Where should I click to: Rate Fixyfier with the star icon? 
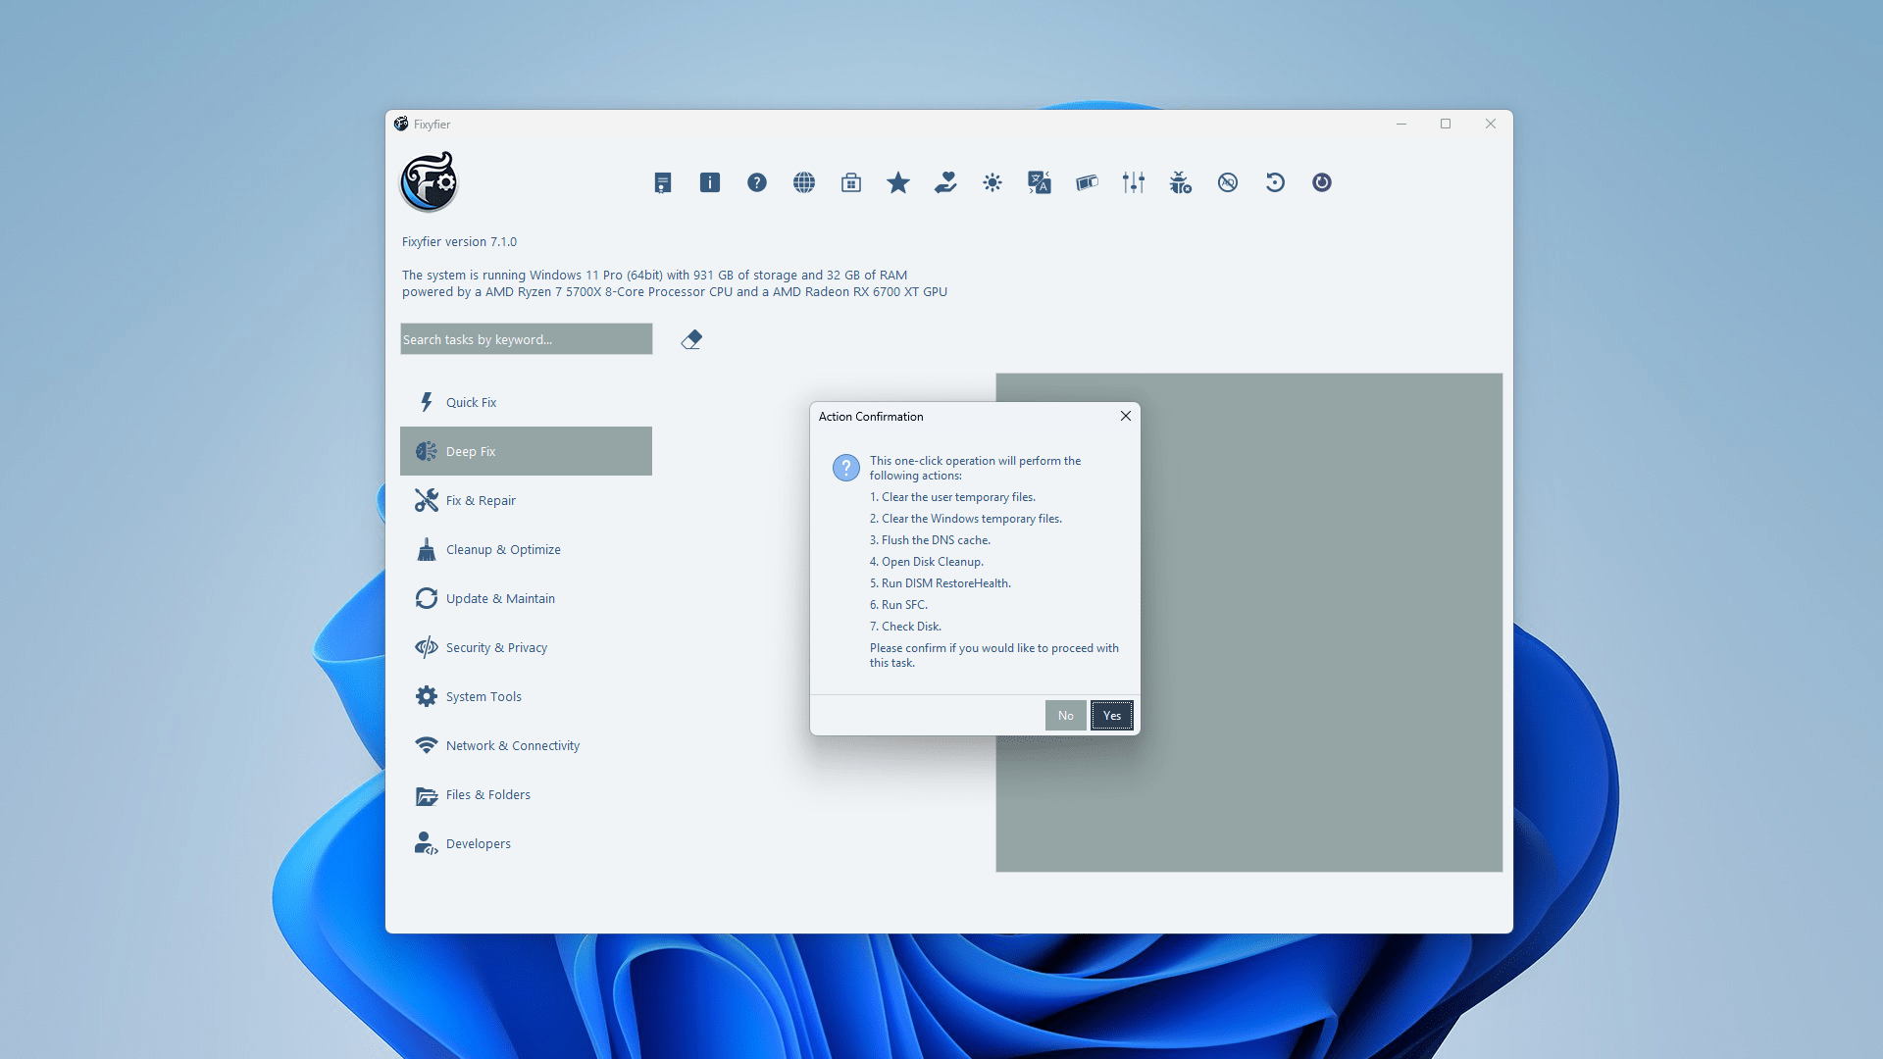(898, 182)
